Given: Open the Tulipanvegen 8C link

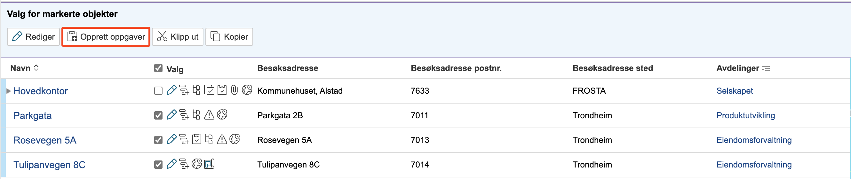Looking at the screenshot, I should 49,165.
